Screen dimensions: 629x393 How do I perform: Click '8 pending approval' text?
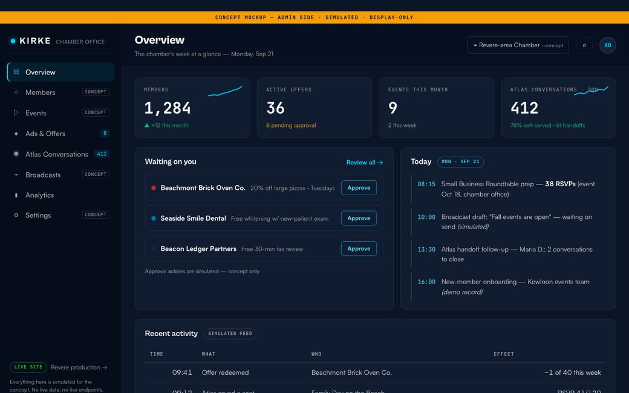[291, 126]
